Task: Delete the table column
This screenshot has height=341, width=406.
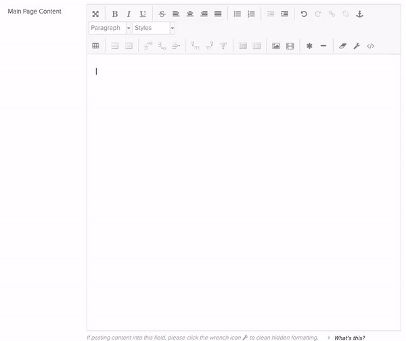Action: click(223, 46)
